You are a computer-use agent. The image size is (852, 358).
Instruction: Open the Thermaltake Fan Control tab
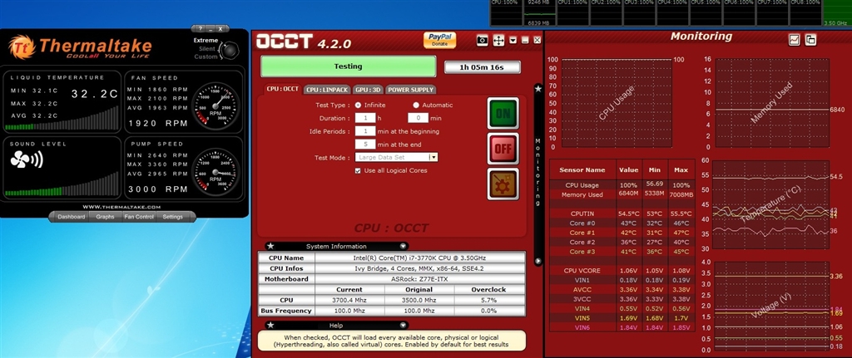[x=139, y=217]
